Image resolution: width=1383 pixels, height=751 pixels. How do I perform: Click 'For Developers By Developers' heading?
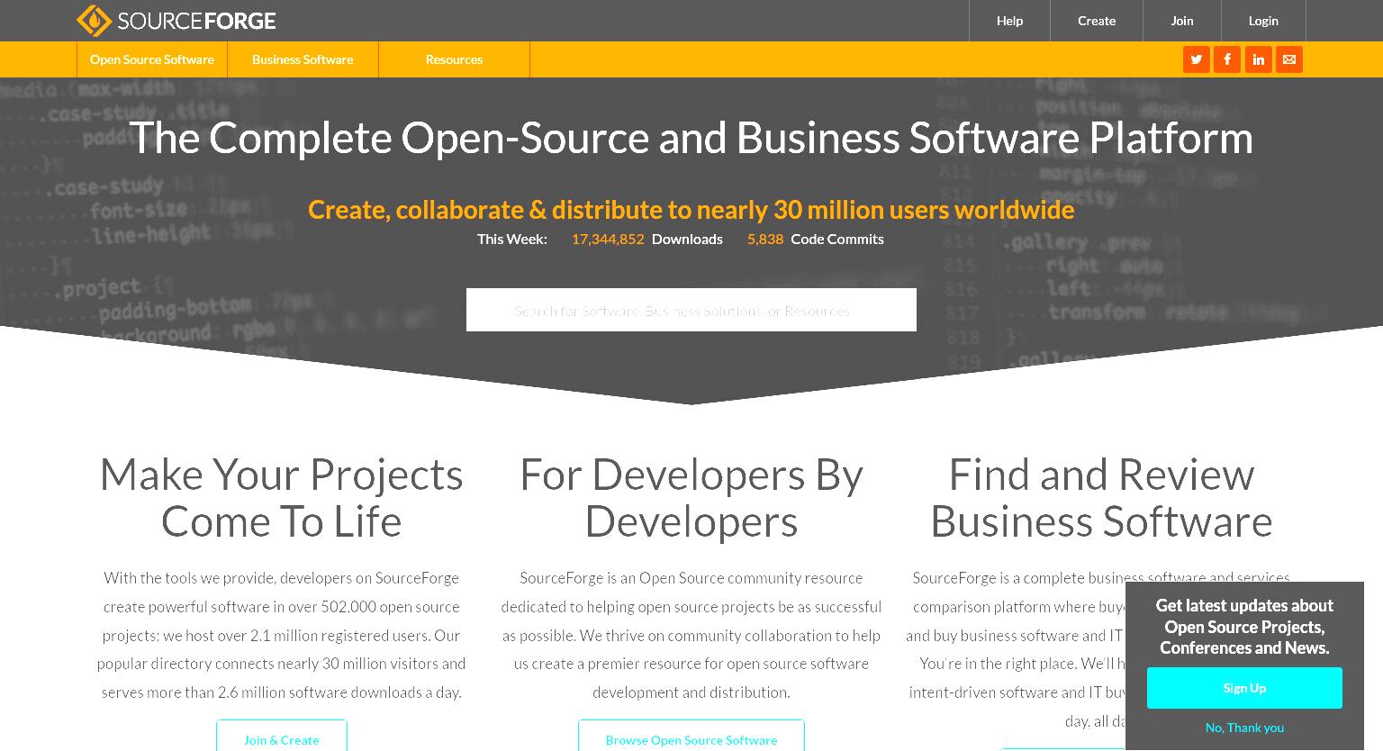691,498
